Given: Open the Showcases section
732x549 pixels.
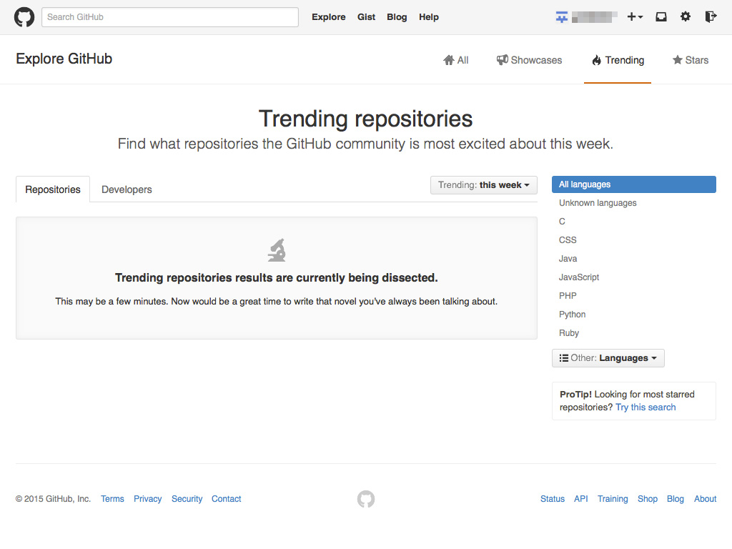Looking at the screenshot, I should pos(530,60).
